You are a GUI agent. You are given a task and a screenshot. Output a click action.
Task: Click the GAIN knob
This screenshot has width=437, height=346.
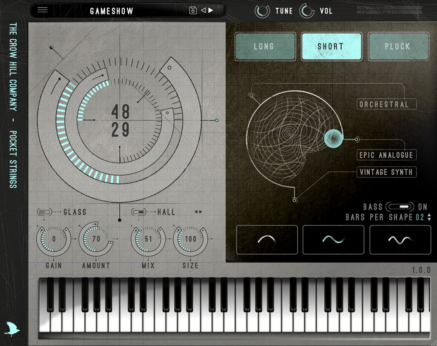(53, 239)
